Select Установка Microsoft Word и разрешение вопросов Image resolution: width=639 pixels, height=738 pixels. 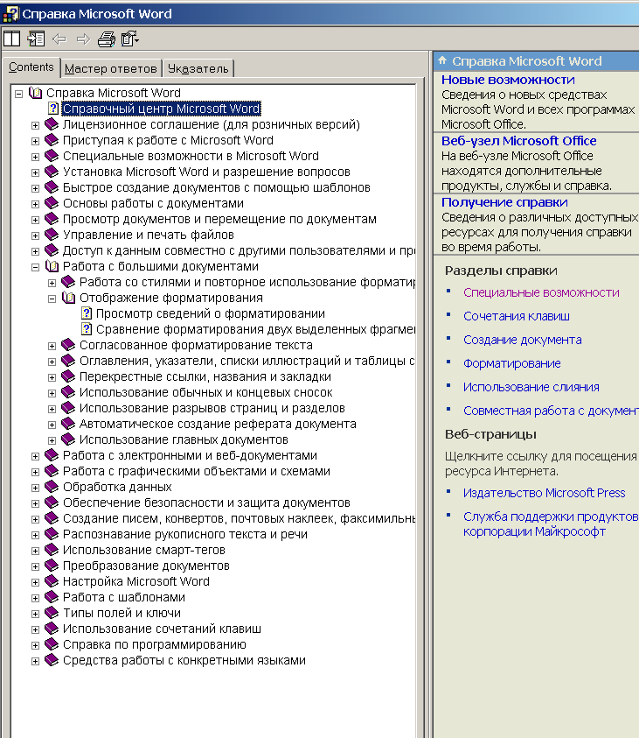pos(206,172)
